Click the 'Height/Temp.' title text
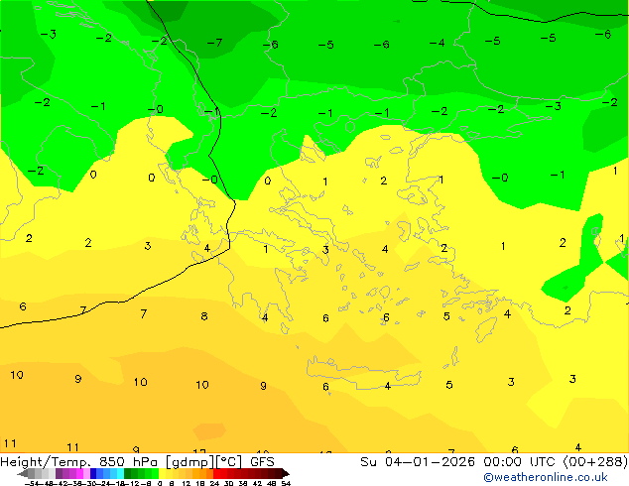The width and height of the screenshot is (629, 486). tap(47, 462)
